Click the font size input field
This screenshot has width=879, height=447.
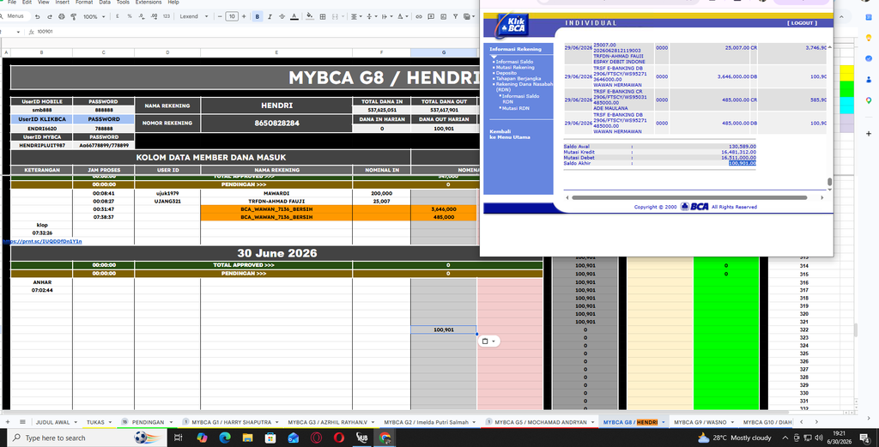(x=232, y=17)
